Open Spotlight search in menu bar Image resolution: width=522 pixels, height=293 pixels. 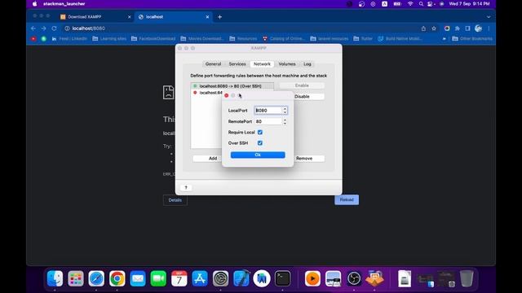(x=421, y=4)
